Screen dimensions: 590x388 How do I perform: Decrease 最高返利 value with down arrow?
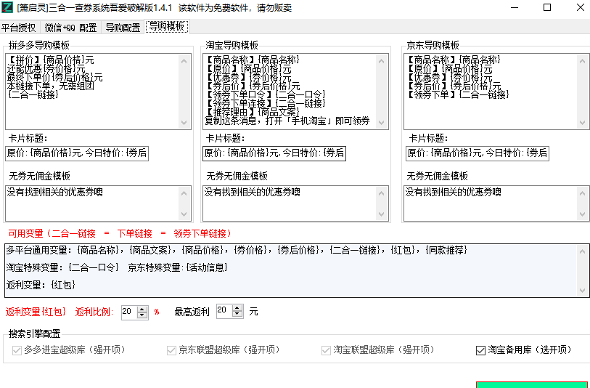point(237,314)
